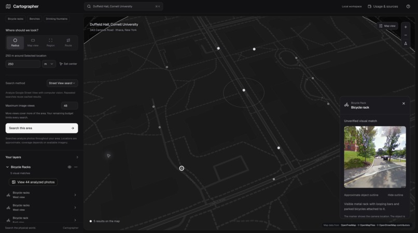Viewport: 418px width, 233px height.
Task: Choose the Map view search area mode
Action: pyautogui.click(x=33, y=42)
